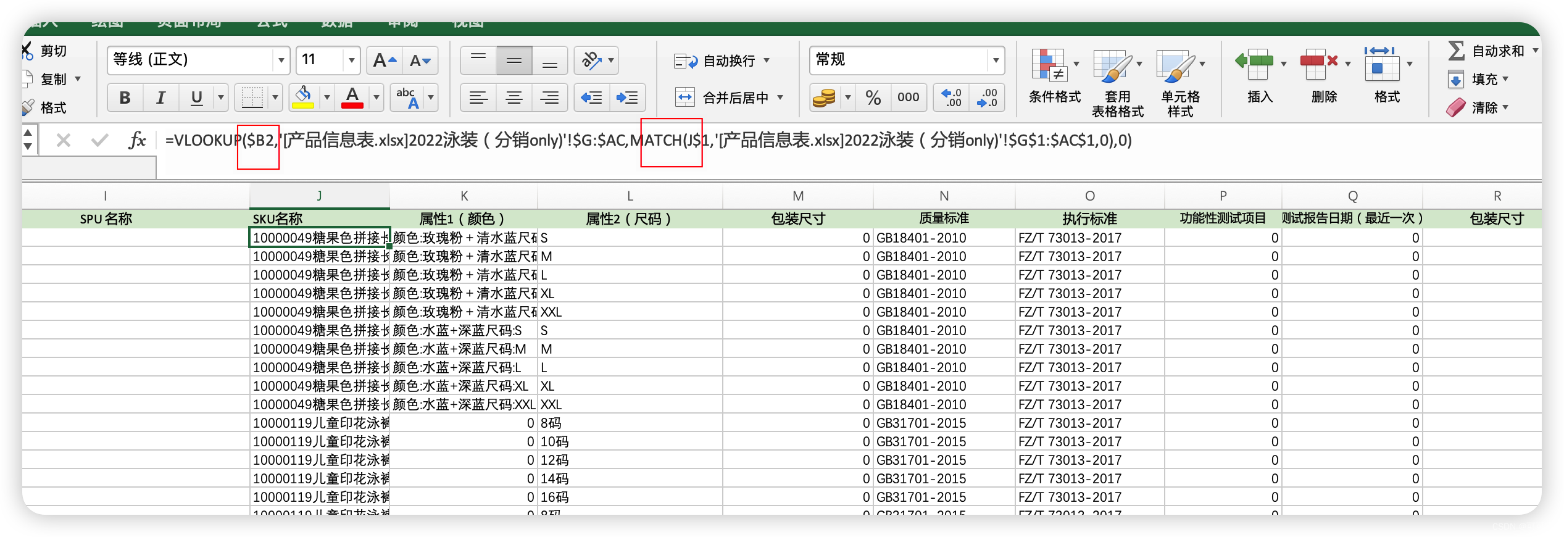Click the 16码 size cell
Viewport: 1564px width, 537px height.
click(x=630, y=497)
